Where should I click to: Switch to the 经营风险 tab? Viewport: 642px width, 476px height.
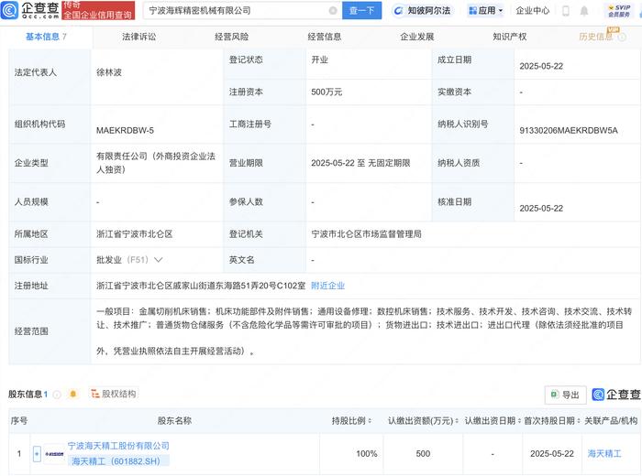click(232, 37)
